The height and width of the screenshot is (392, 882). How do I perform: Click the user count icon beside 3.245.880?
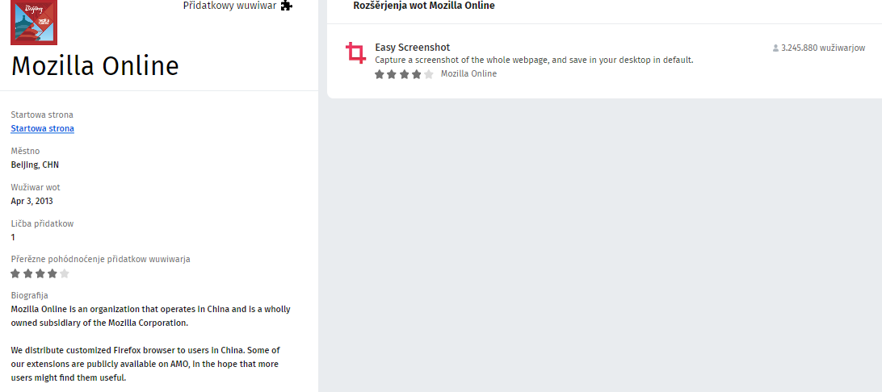click(775, 48)
